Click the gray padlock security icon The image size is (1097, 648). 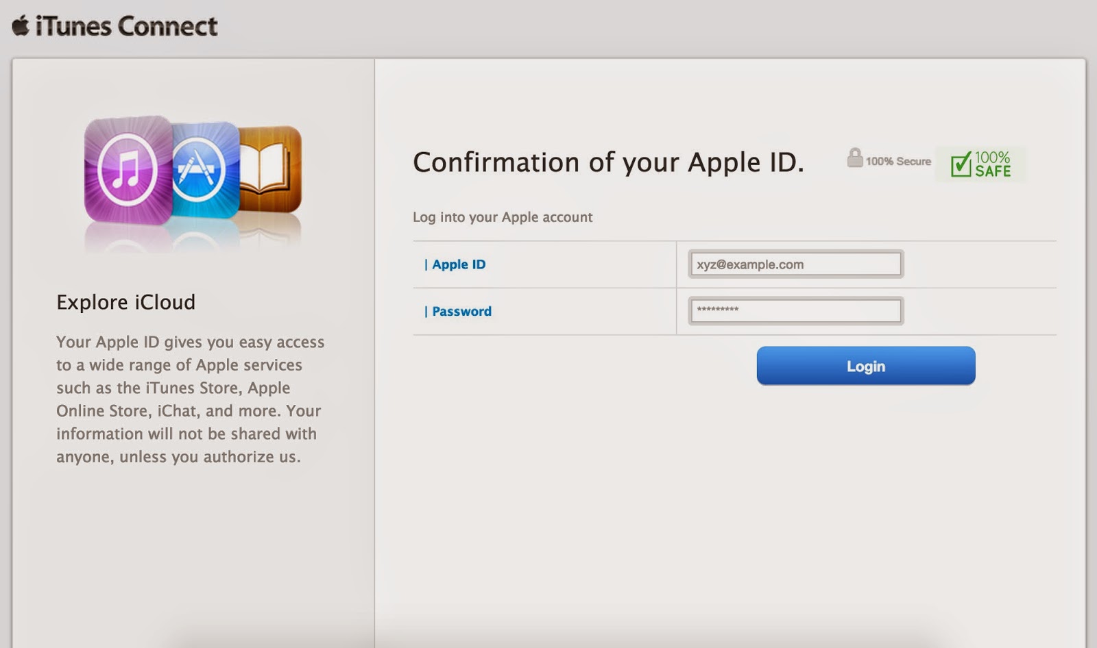854,158
